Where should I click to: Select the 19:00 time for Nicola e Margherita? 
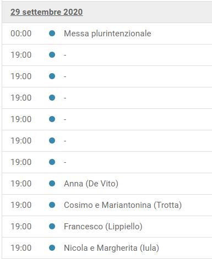point(21,248)
